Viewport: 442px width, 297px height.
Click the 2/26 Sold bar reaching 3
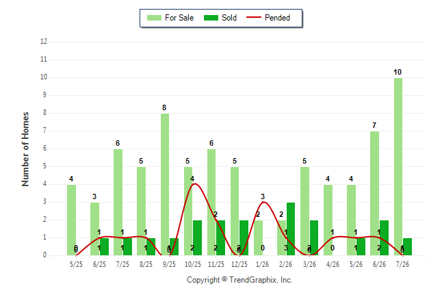click(291, 229)
